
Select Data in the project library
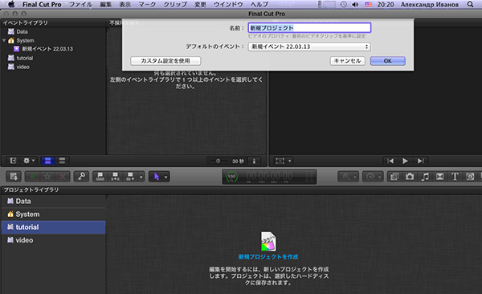click(53, 201)
